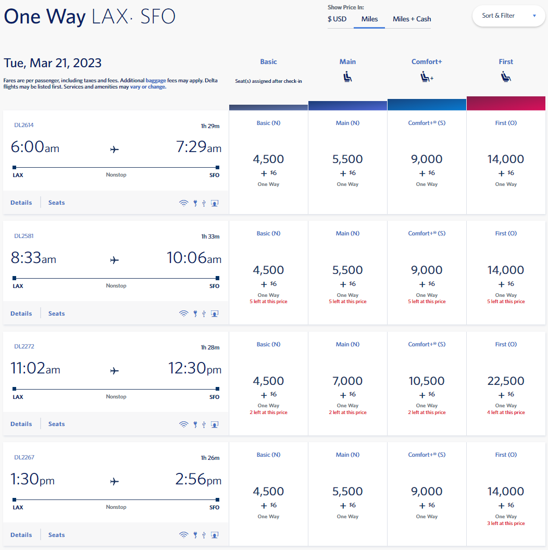Open Details for flight DL2272

coord(21,424)
